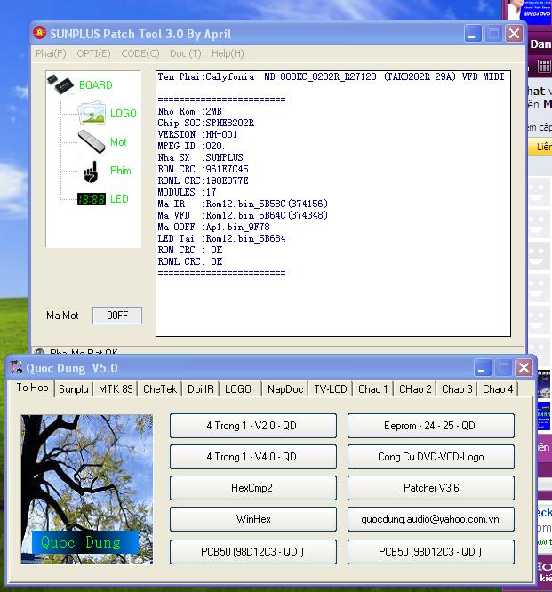
Task: Click the Quoc Dung tree thumbnail image
Action: pyautogui.click(x=87, y=489)
